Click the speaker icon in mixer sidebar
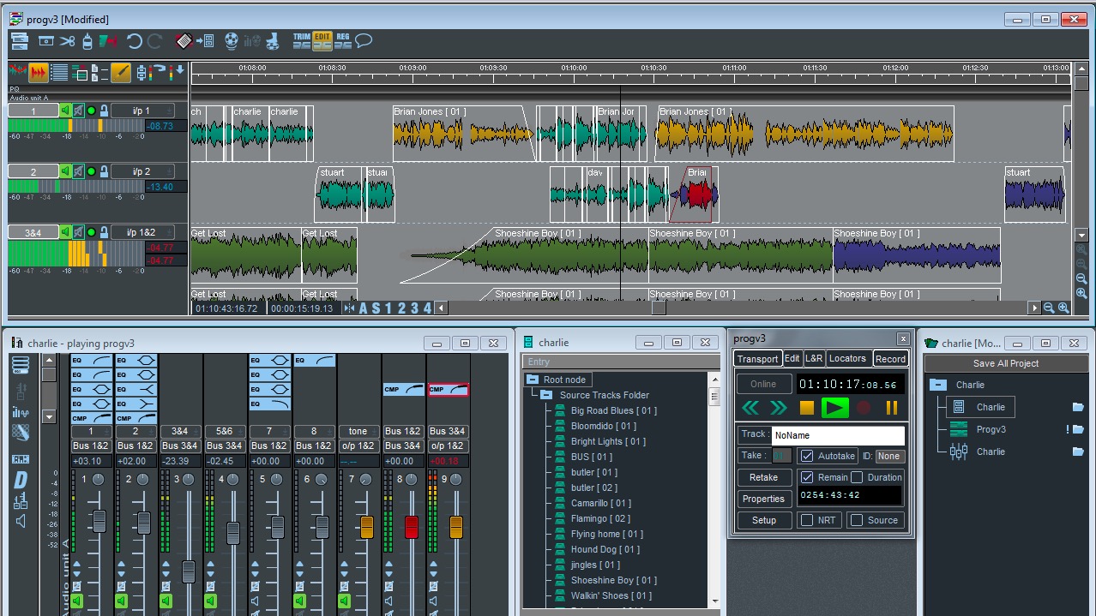 [21, 521]
